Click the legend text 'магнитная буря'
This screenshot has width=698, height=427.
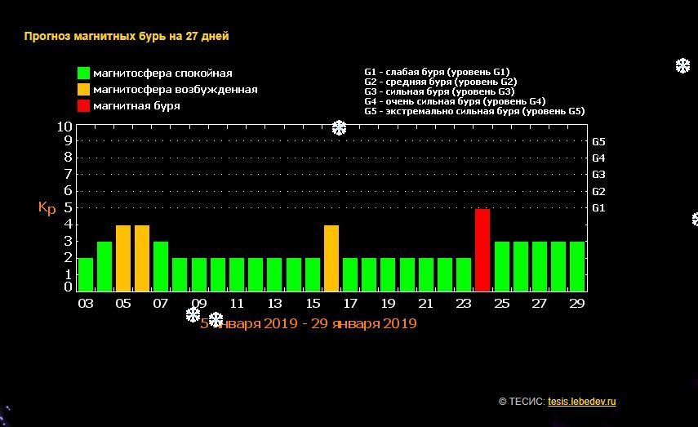coord(136,106)
